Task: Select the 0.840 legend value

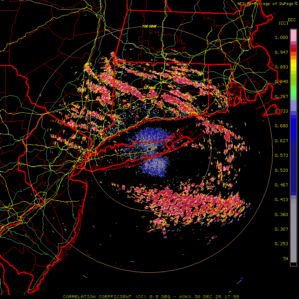Action: pos(281,82)
